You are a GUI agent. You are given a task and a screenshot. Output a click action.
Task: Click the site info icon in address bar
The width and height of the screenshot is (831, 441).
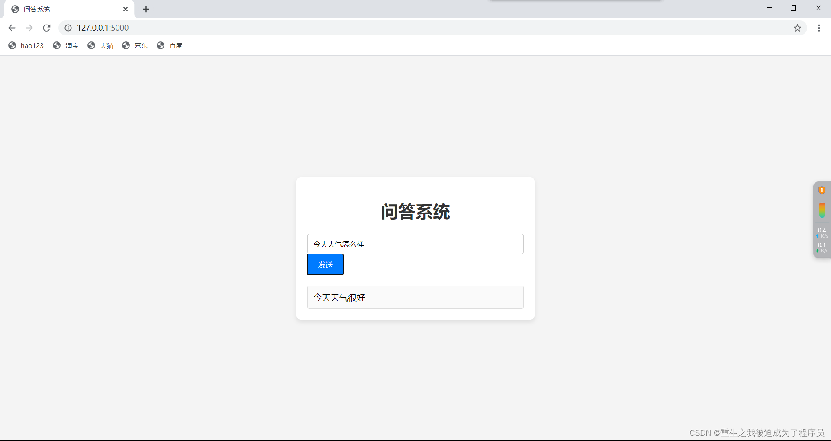68,28
